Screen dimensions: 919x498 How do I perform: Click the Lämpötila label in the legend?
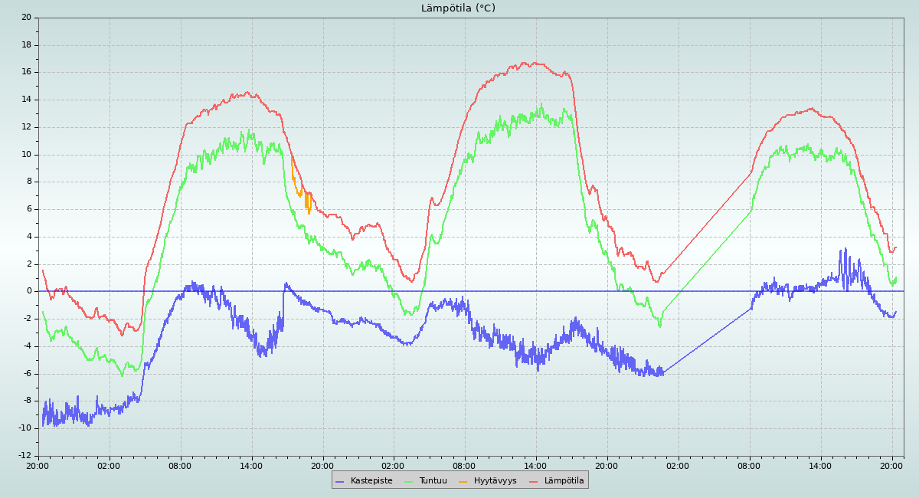point(564,480)
